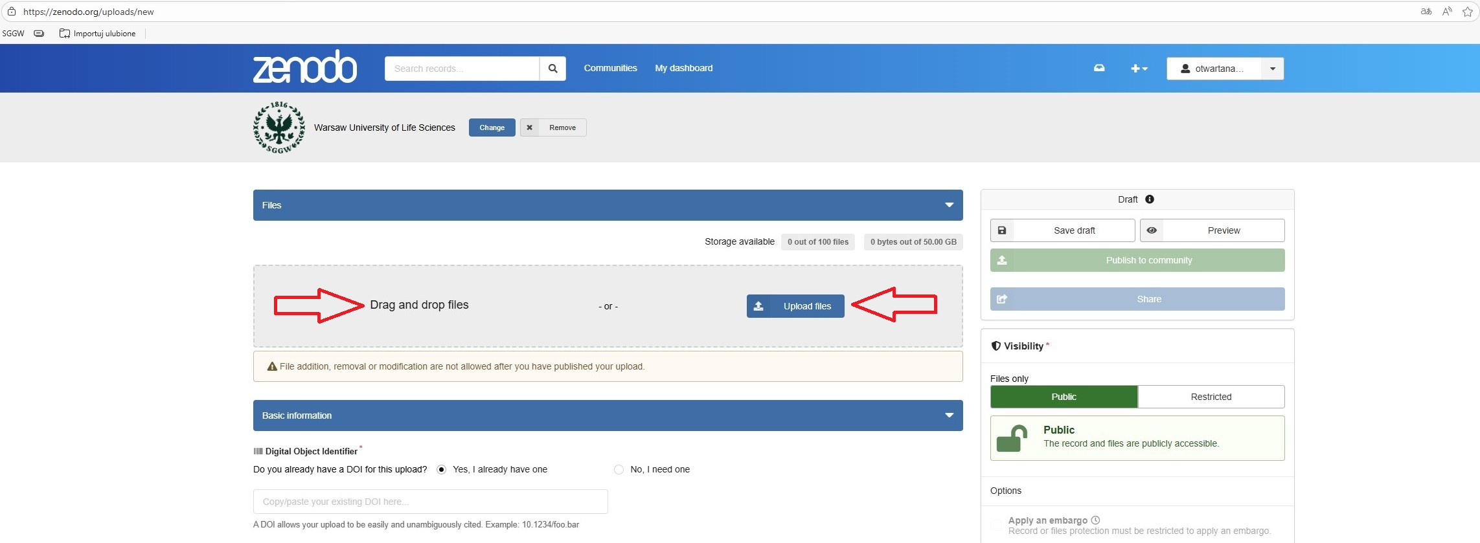Click the Upload files button
Image resolution: width=1480 pixels, height=543 pixels.
(795, 306)
